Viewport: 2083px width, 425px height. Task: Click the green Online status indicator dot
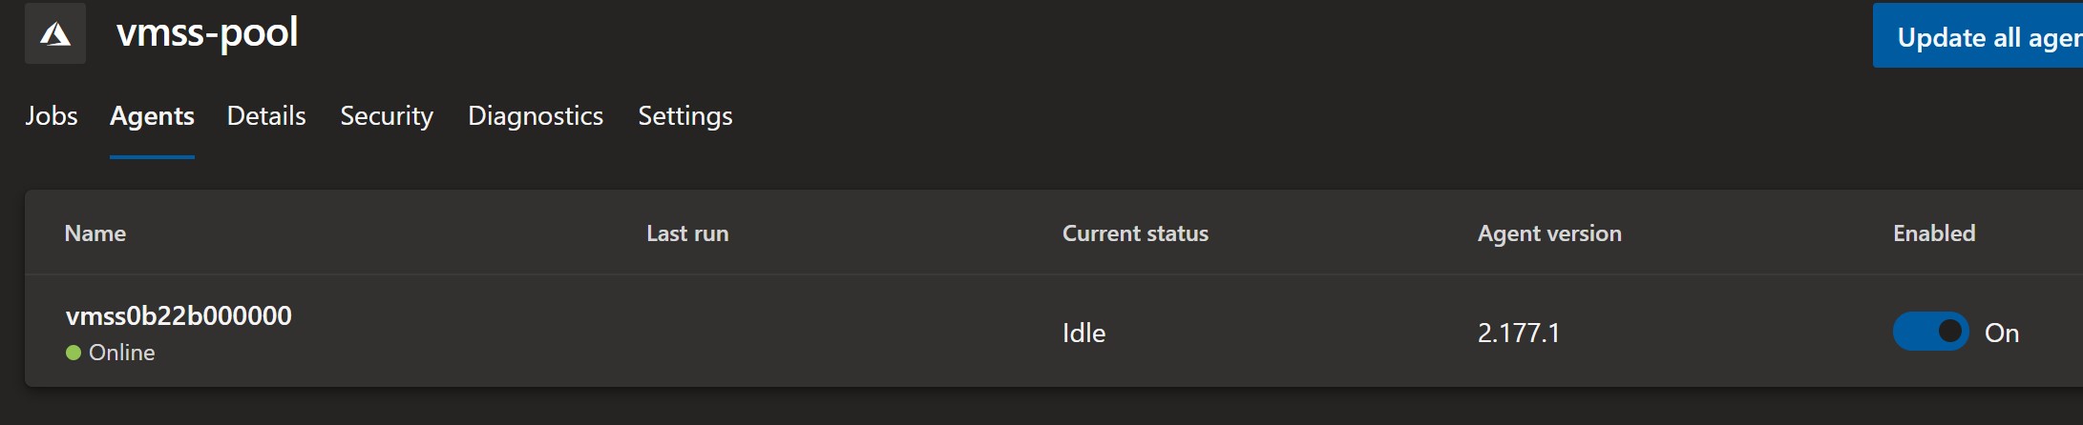click(x=74, y=353)
